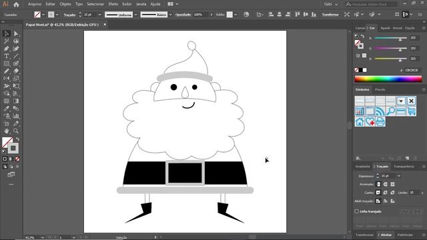The width and height of the screenshot is (427, 240).
Task: Open Espessura dropdown in Traçado panel
Action: click(399, 176)
